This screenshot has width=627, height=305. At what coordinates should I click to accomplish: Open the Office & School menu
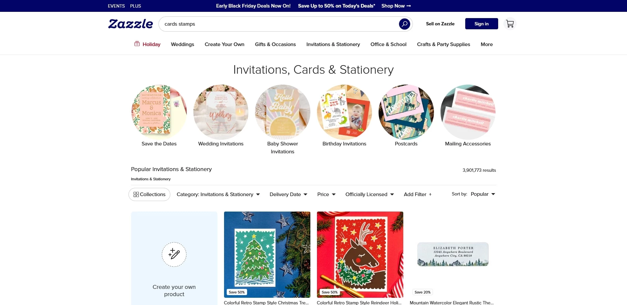pos(388,44)
